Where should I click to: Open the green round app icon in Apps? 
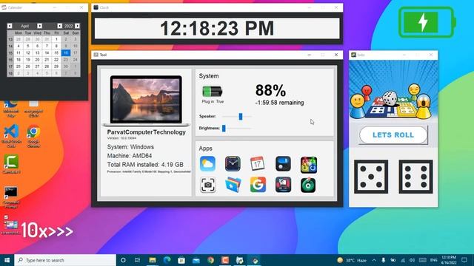tap(308, 185)
